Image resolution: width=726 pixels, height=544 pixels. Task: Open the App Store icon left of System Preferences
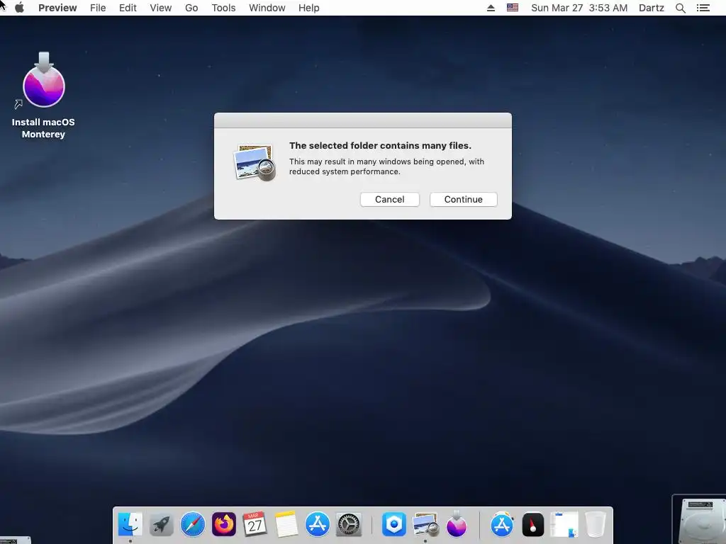(x=317, y=524)
